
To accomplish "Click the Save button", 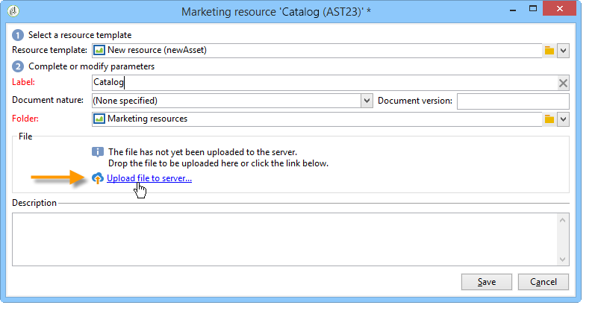I will click(488, 282).
